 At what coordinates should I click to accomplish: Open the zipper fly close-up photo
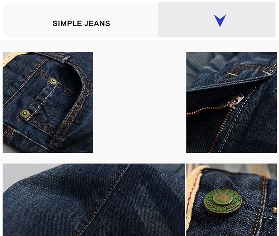click(231, 102)
